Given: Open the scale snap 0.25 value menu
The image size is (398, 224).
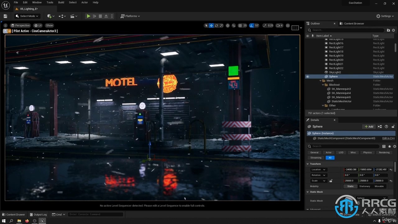Looking at the screenshot, I should pos(271,26).
